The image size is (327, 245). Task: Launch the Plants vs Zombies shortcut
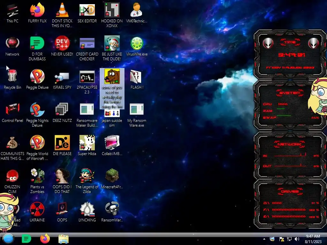(x=37, y=176)
